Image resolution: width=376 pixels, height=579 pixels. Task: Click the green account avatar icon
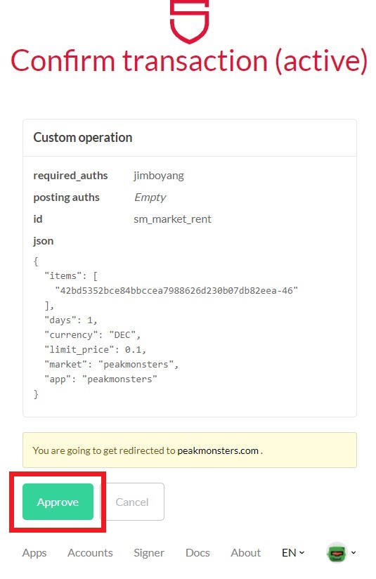(337, 553)
